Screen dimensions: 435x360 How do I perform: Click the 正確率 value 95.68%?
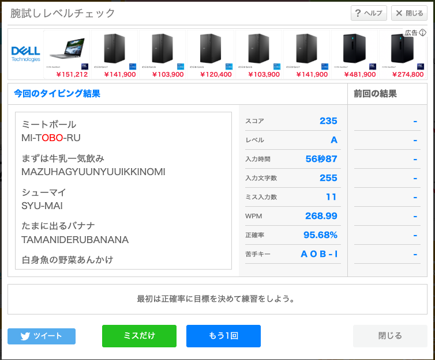(320, 235)
